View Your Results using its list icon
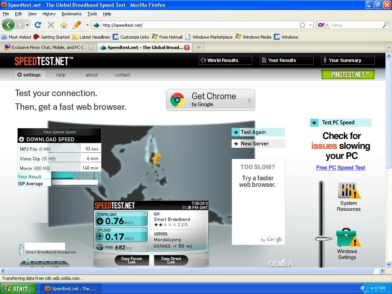 tap(264, 60)
